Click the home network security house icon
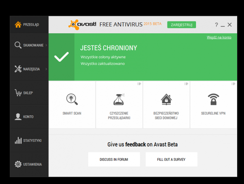 [166, 100]
